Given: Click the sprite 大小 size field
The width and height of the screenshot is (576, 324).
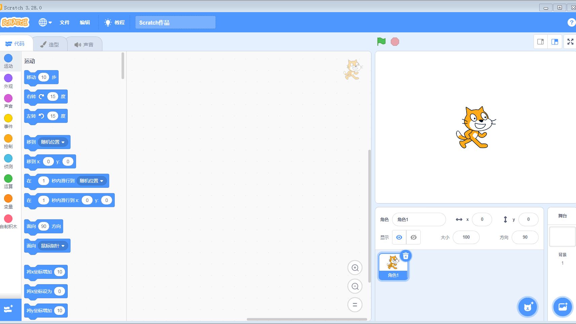Looking at the screenshot, I should [x=466, y=237].
